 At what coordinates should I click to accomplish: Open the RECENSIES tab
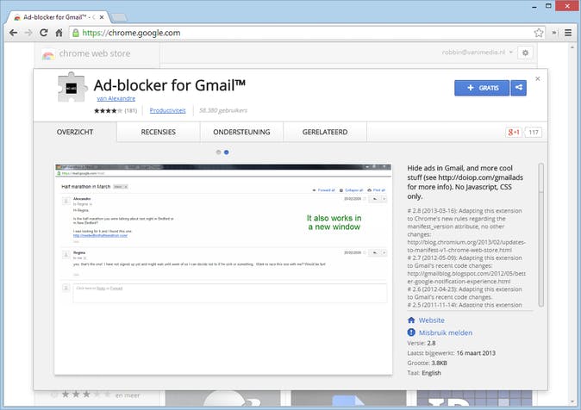[159, 132]
